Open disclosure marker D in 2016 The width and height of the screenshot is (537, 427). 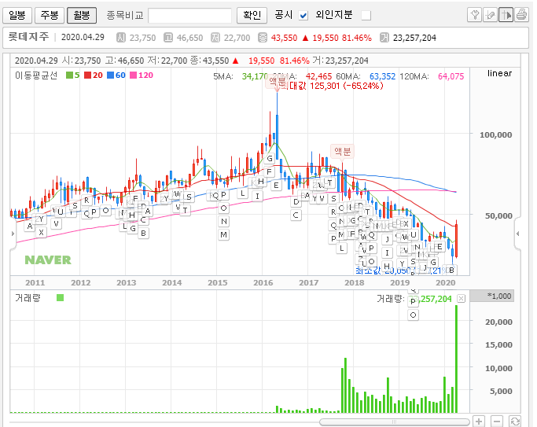coord(296,202)
